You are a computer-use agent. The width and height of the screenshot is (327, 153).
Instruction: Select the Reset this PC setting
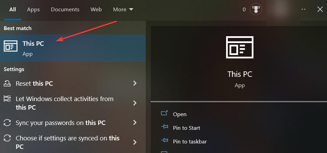click(x=73, y=83)
